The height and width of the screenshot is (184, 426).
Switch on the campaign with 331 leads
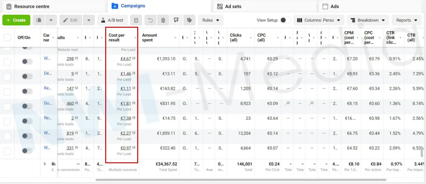point(27,151)
